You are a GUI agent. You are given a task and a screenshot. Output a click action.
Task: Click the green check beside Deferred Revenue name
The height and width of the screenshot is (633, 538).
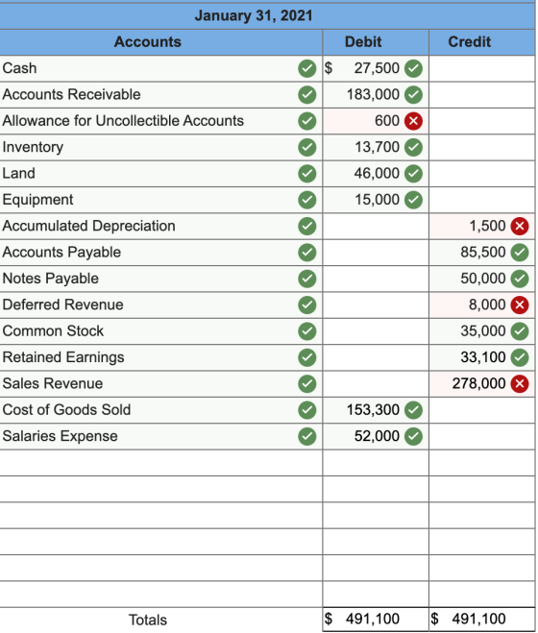[307, 304]
